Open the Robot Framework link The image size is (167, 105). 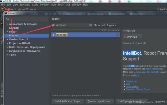(x=153, y=69)
